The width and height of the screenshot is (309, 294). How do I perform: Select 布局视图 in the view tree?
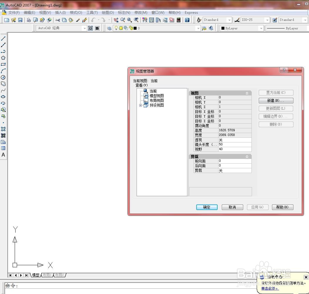pos(157,100)
